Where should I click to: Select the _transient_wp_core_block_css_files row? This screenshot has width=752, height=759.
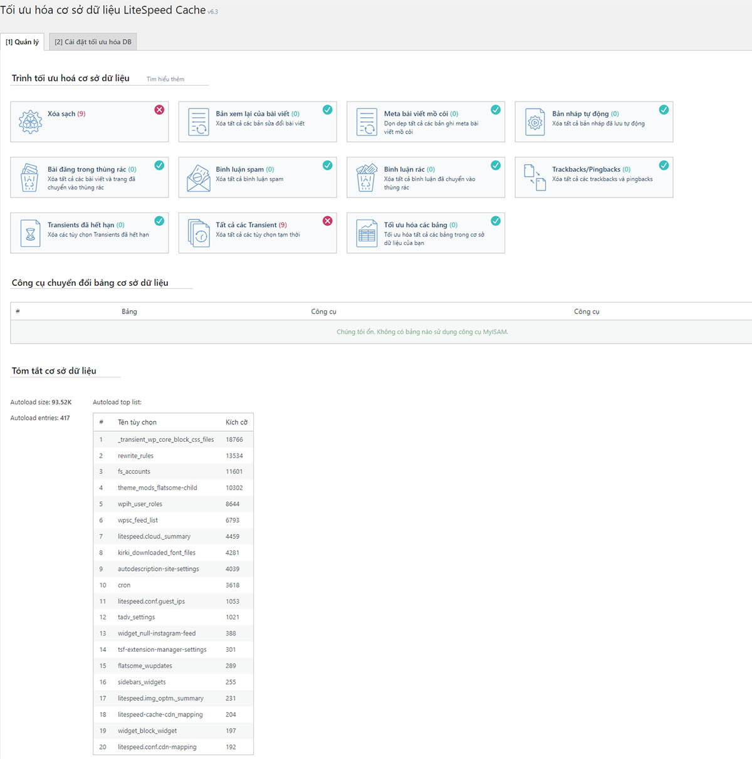174,440
